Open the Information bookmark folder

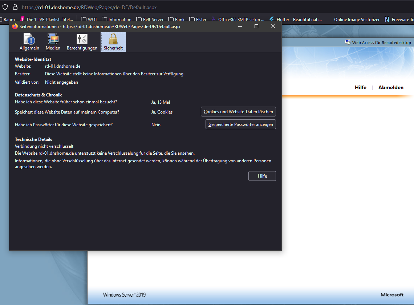click(117, 19)
